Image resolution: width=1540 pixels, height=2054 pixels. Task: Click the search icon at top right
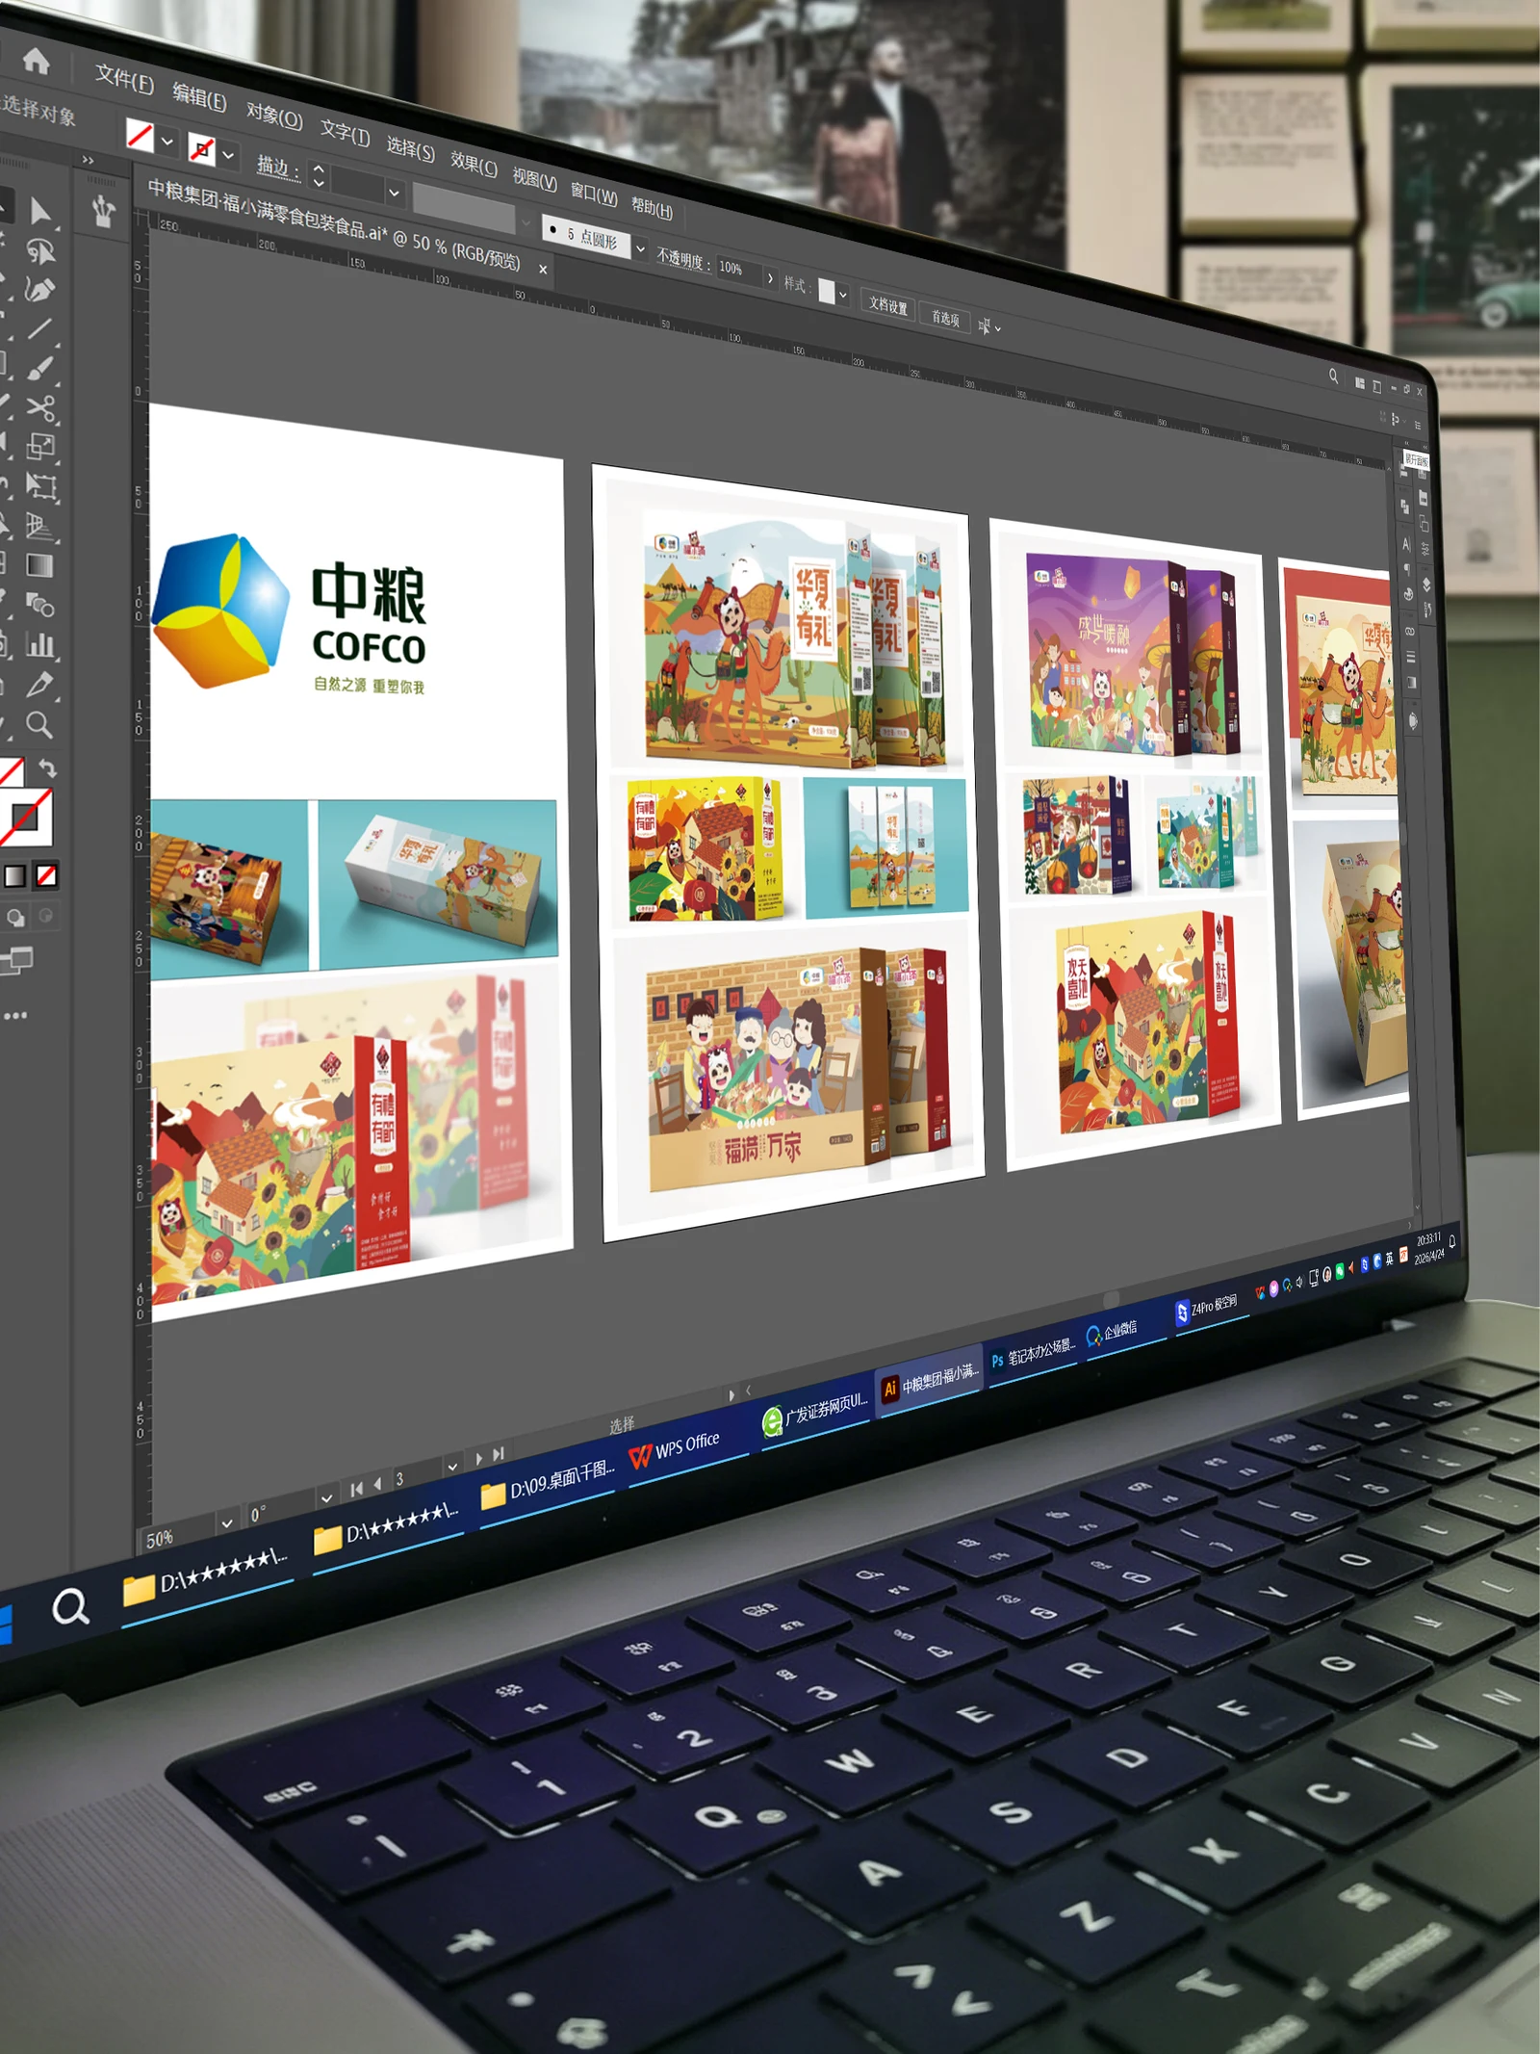(x=1333, y=377)
